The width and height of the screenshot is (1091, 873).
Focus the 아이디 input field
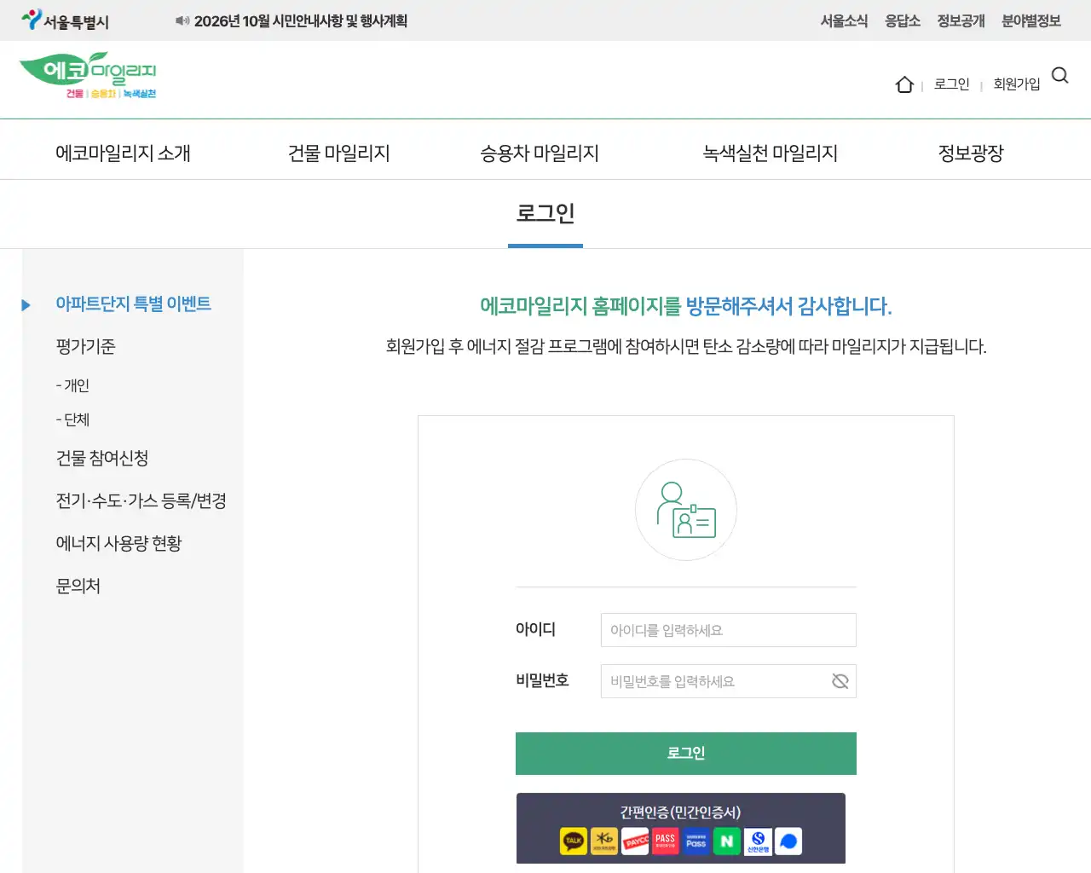point(729,630)
